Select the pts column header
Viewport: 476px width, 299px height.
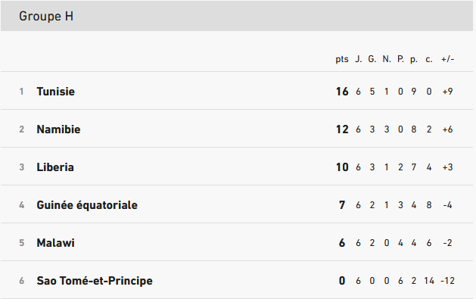click(342, 59)
